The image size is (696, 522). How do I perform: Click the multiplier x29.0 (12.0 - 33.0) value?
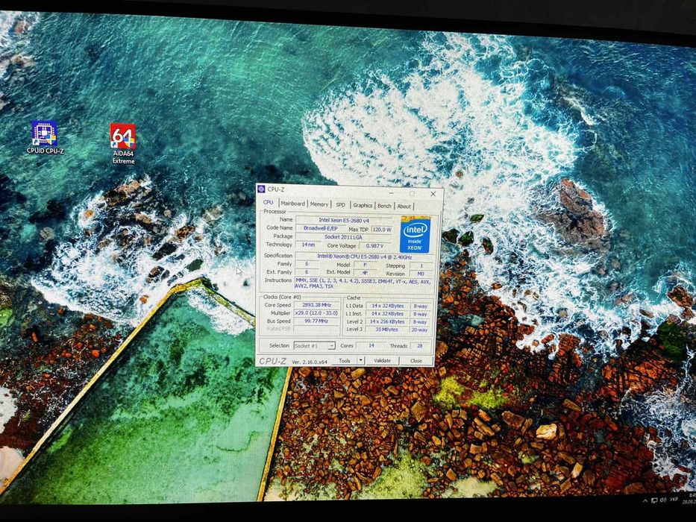(x=316, y=313)
